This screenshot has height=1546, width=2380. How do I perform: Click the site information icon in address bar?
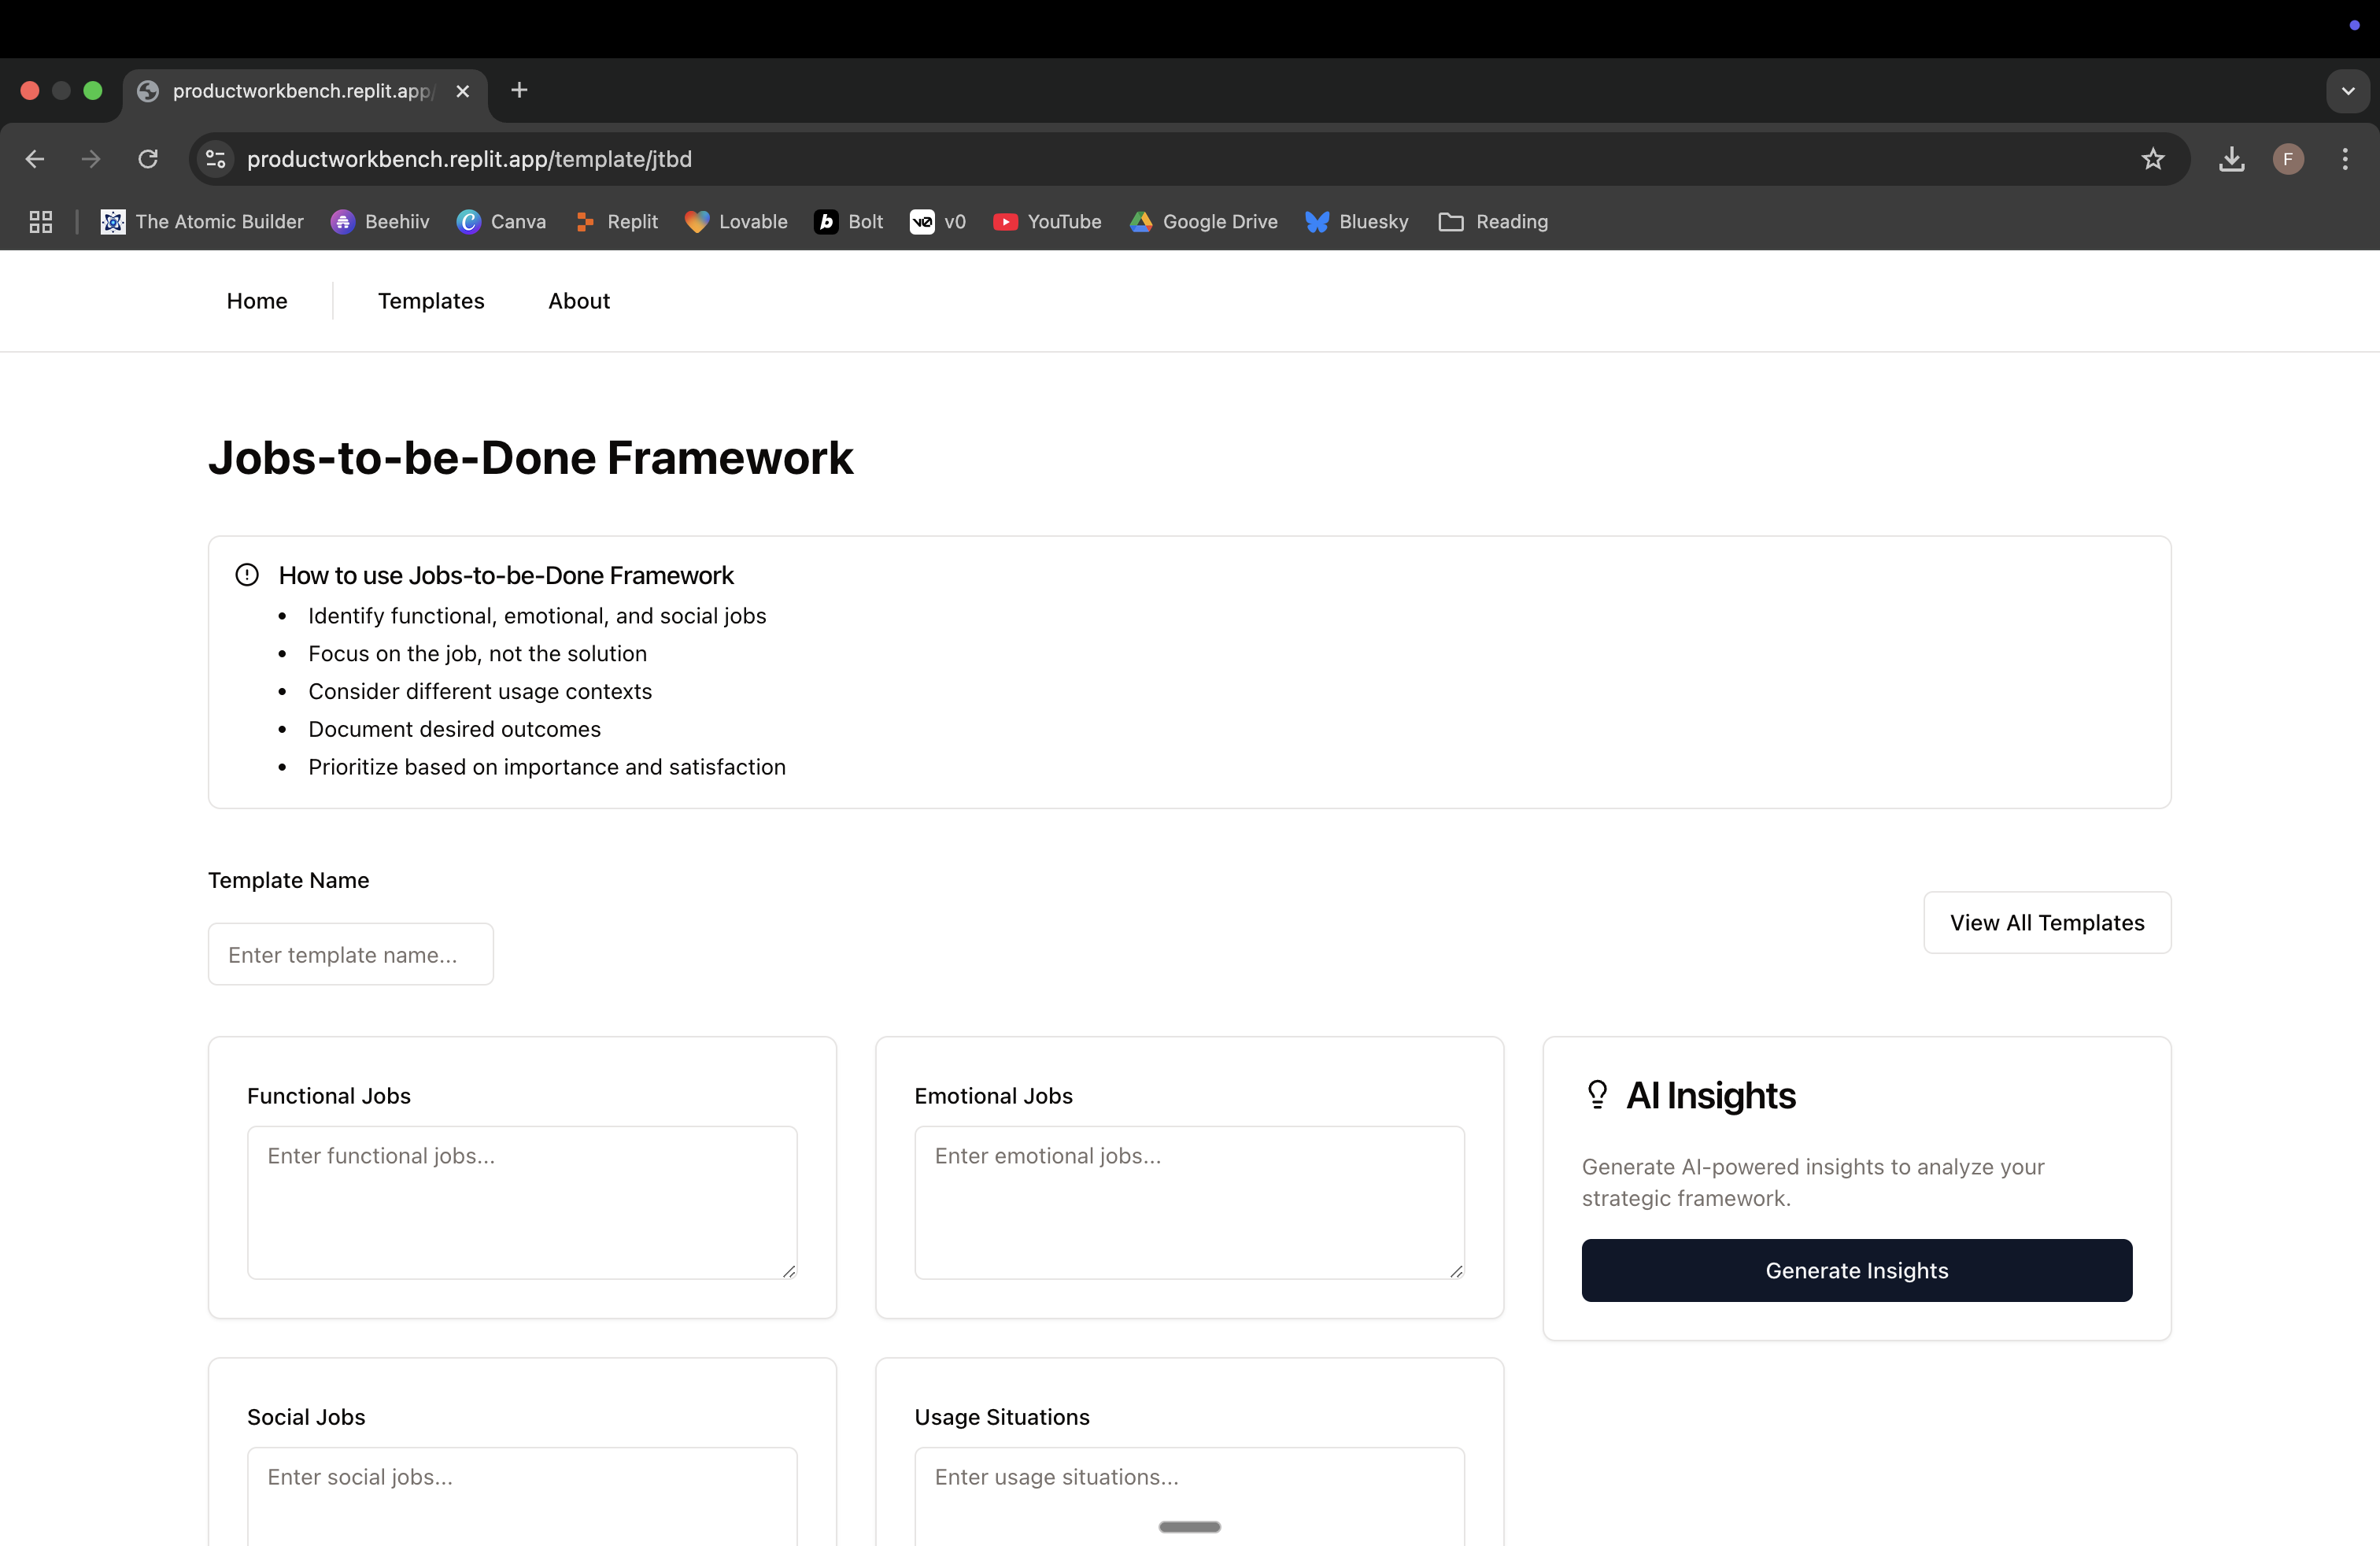215,159
